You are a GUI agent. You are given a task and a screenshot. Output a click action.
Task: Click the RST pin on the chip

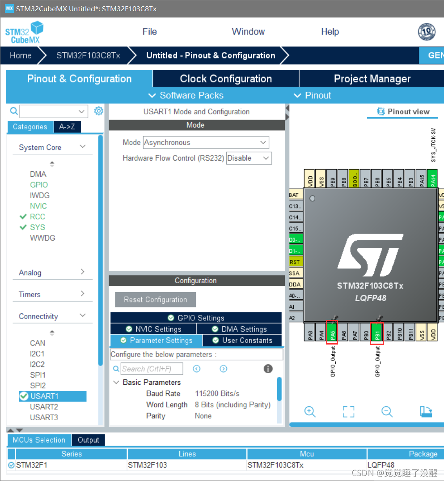(x=296, y=262)
